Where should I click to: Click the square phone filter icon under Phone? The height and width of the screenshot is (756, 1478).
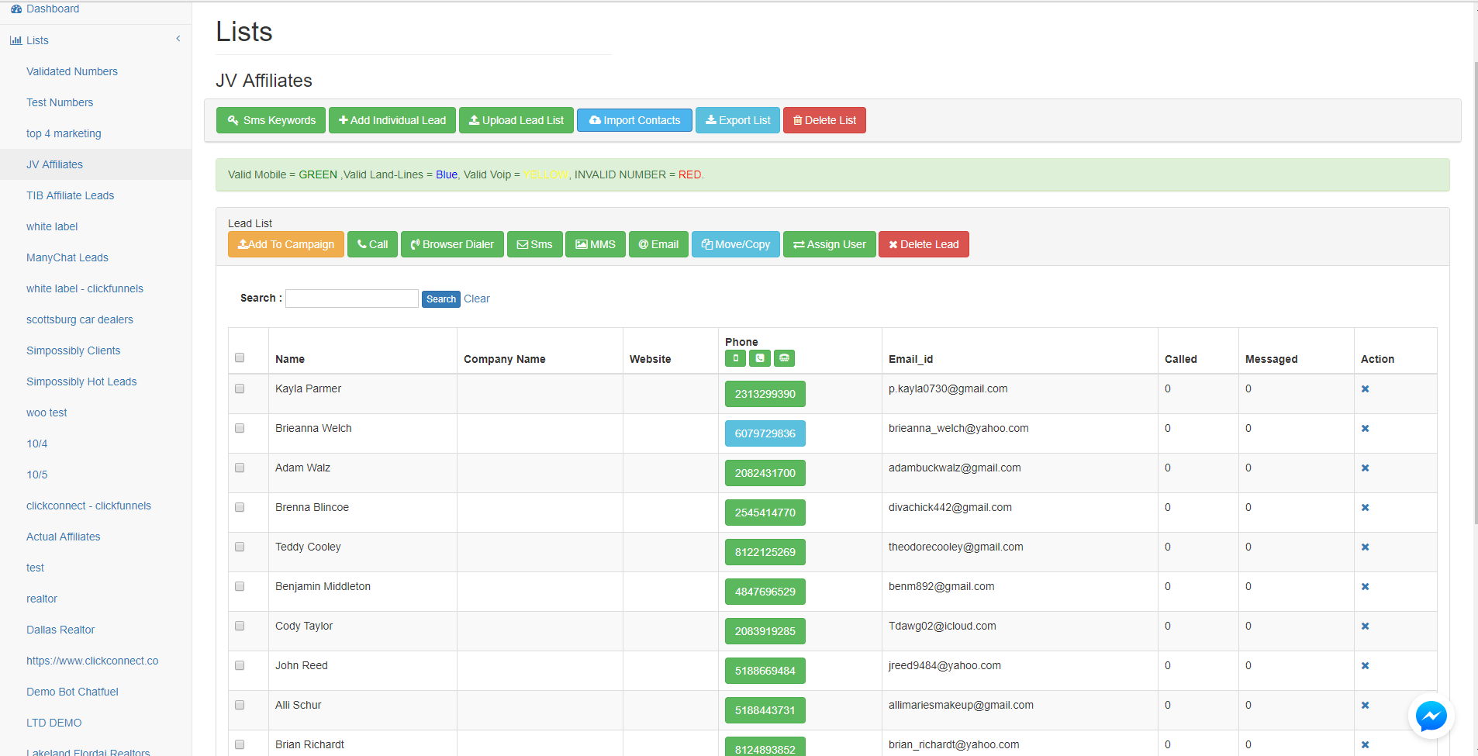click(x=760, y=358)
